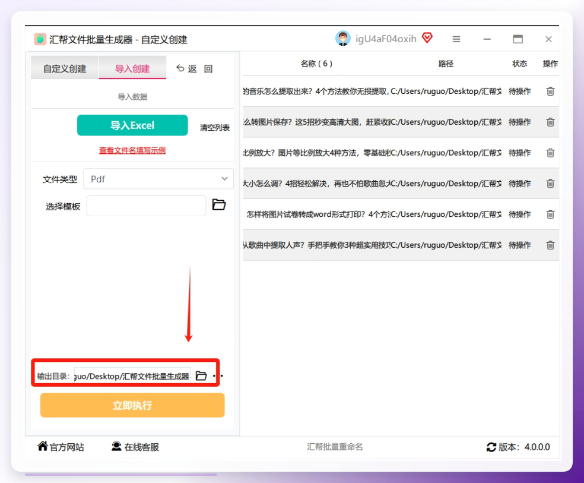
Task: Delete the row about 转图片保存
Action: (550, 122)
